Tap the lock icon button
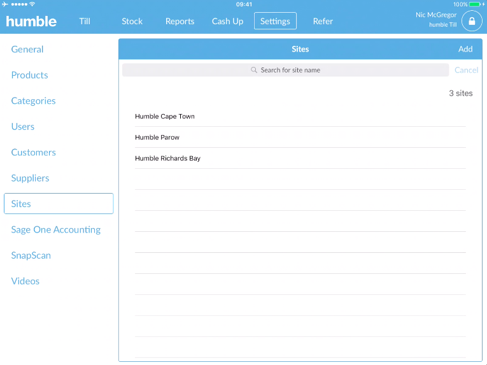Image resolution: width=487 pixels, height=365 pixels. click(472, 21)
